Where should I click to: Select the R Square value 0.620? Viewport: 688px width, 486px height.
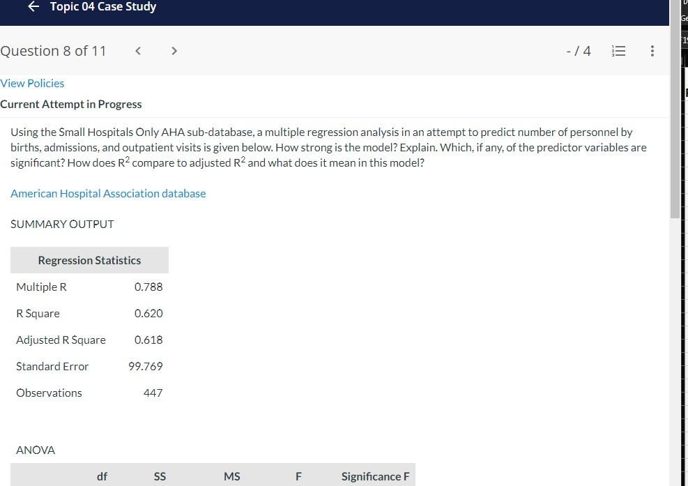(x=148, y=314)
